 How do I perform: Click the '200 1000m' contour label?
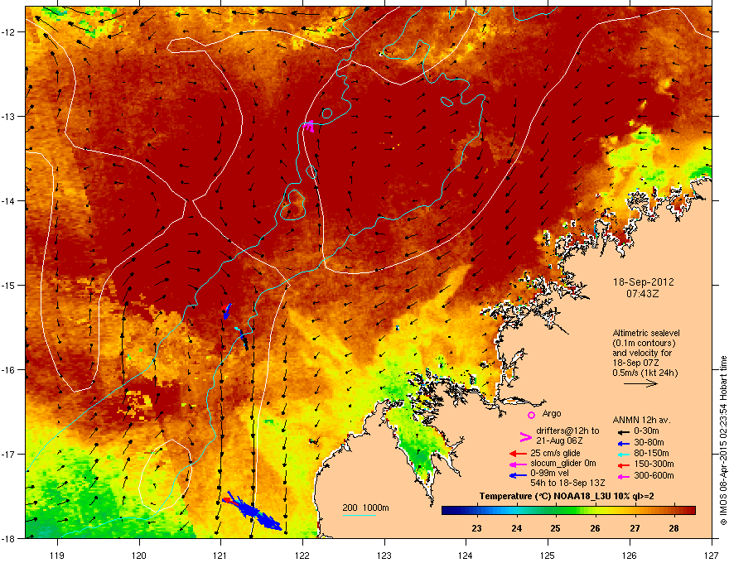[x=365, y=508]
